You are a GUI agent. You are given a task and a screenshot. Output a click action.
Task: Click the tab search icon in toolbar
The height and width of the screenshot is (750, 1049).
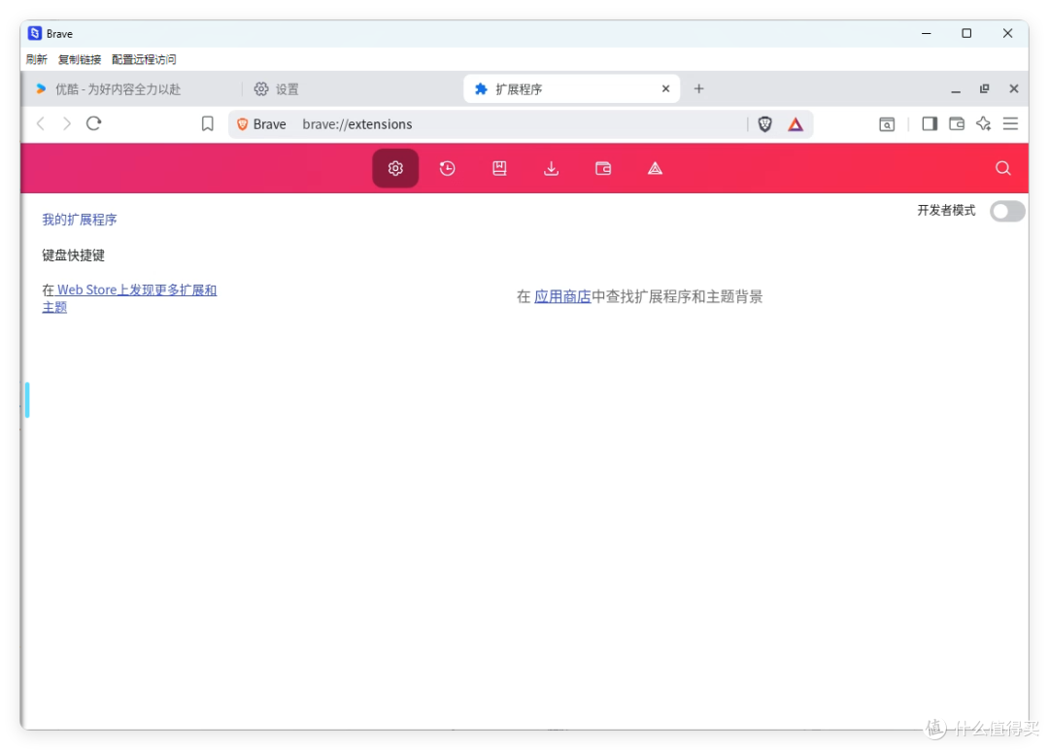[887, 124]
